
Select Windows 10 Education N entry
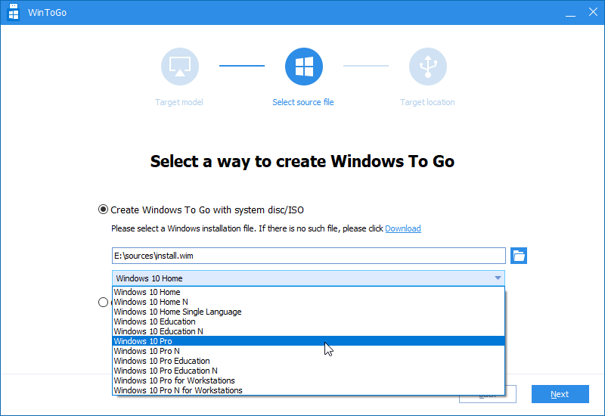(x=309, y=331)
